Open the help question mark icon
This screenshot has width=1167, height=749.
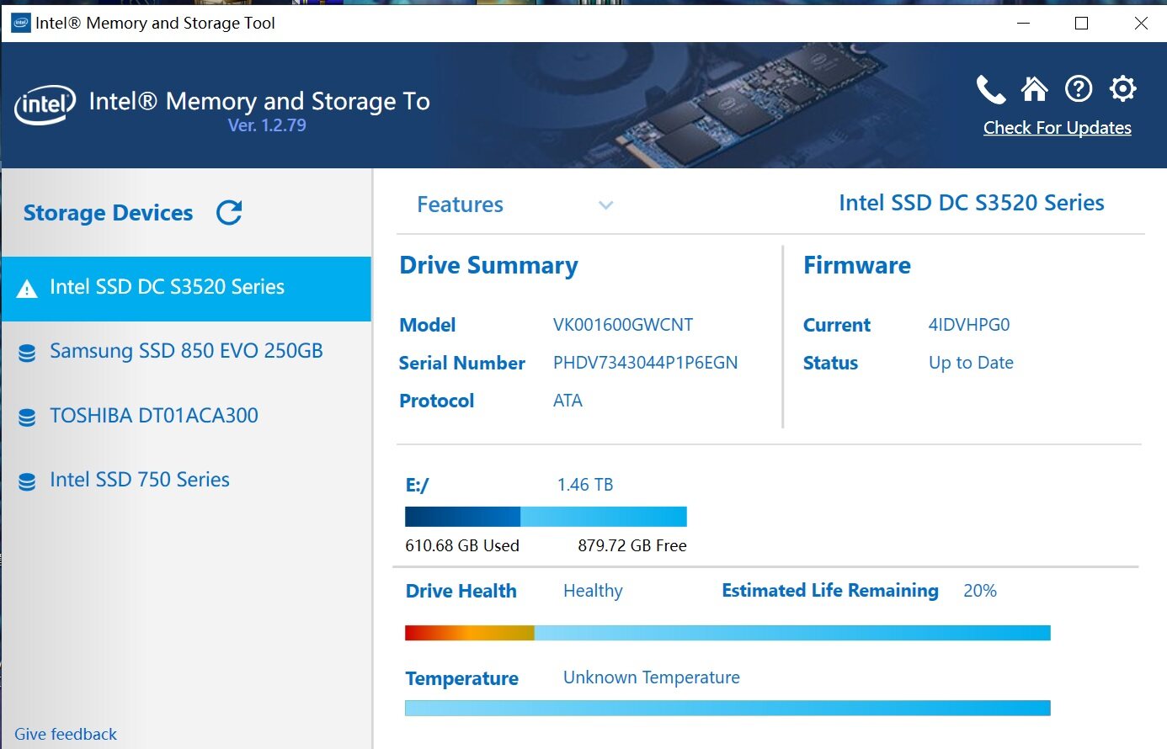click(1079, 88)
